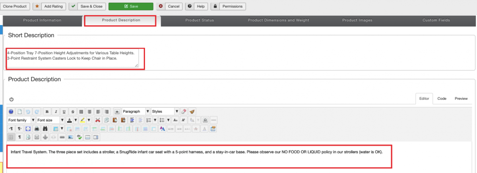
Task: Apply italic formatting in the editor
Action: coord(56,112)
